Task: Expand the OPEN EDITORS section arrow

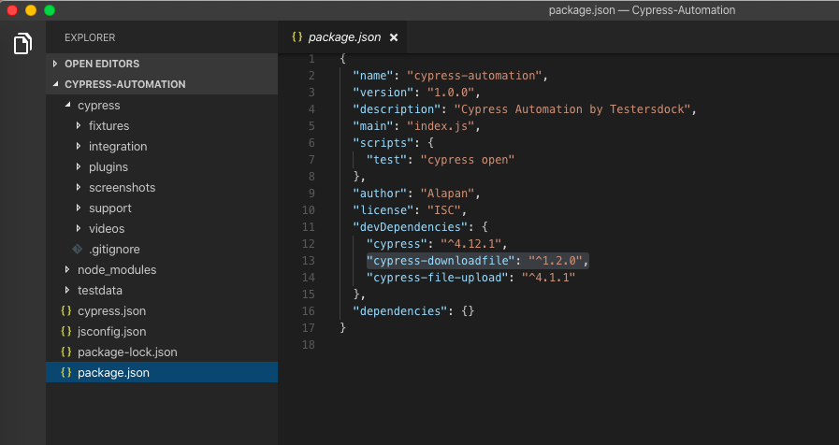Action: [x=55, y=64]
